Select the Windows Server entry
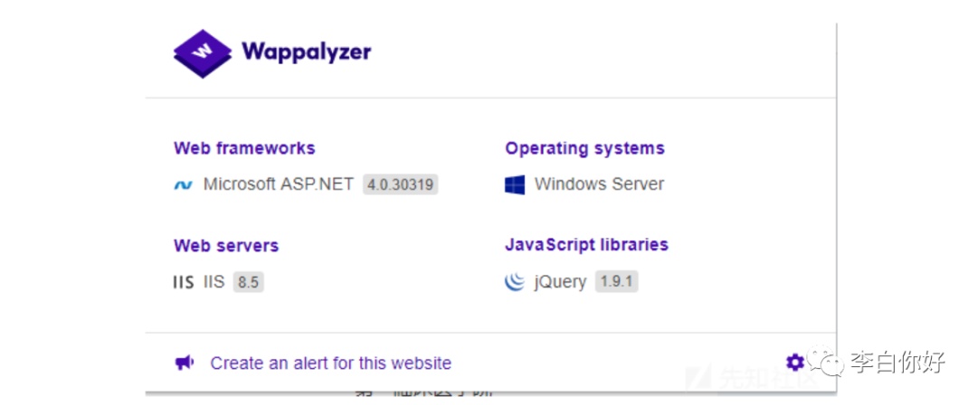Image resolution: width=977 pixels, height=405 pixels. click(600, 184)
